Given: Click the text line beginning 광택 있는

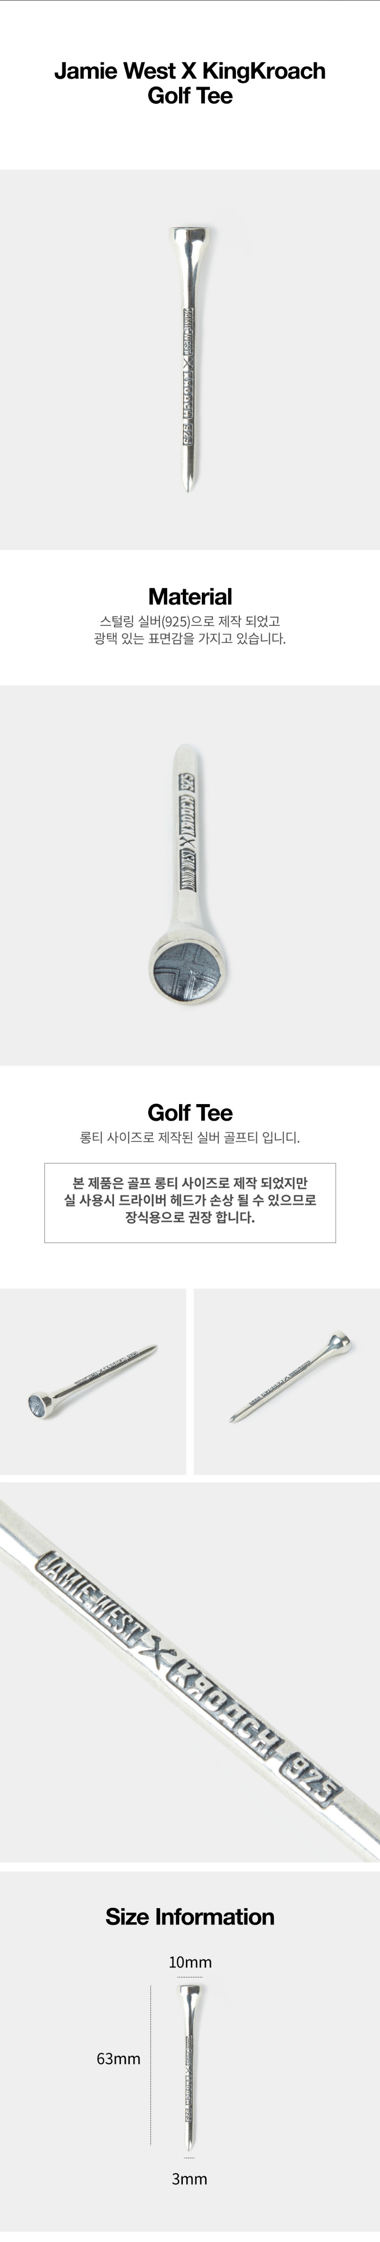Looking at the screenshot, I should pos(190,639).
